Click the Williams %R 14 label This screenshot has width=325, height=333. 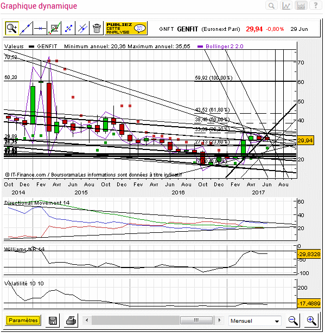point(24,249)
